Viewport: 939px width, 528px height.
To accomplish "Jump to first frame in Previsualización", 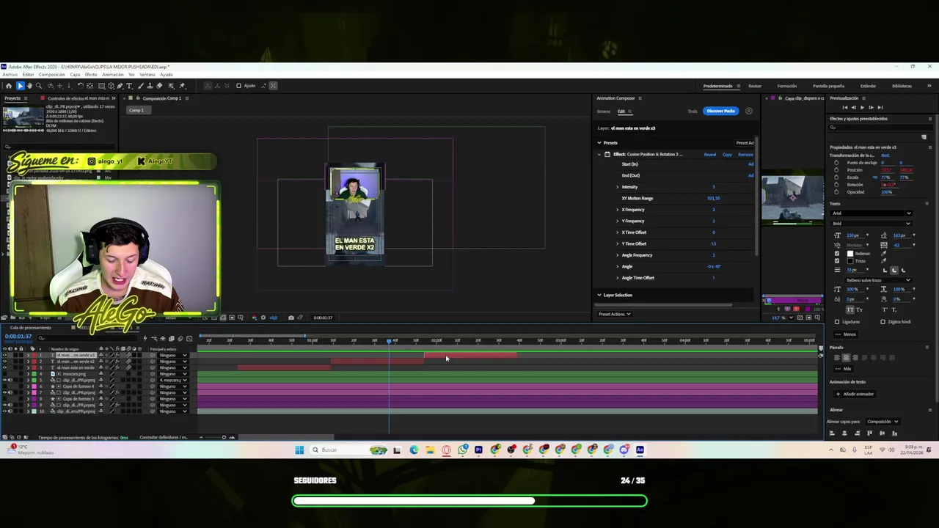I will tap(844, 107).
